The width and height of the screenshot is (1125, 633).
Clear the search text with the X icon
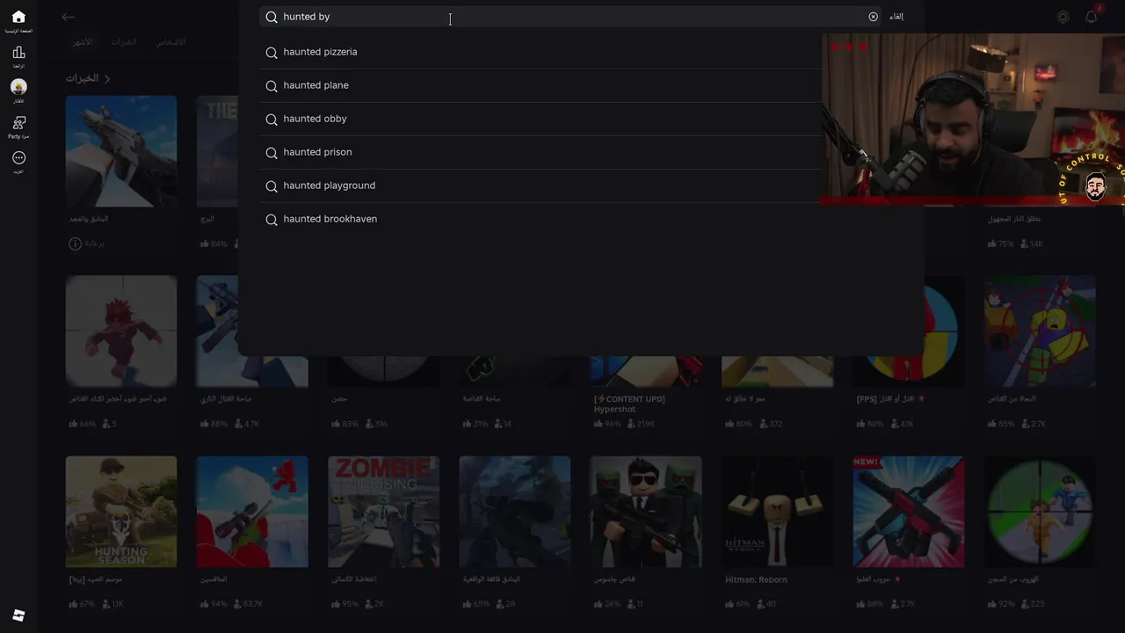pyautogui.click(x=873, y=17)
